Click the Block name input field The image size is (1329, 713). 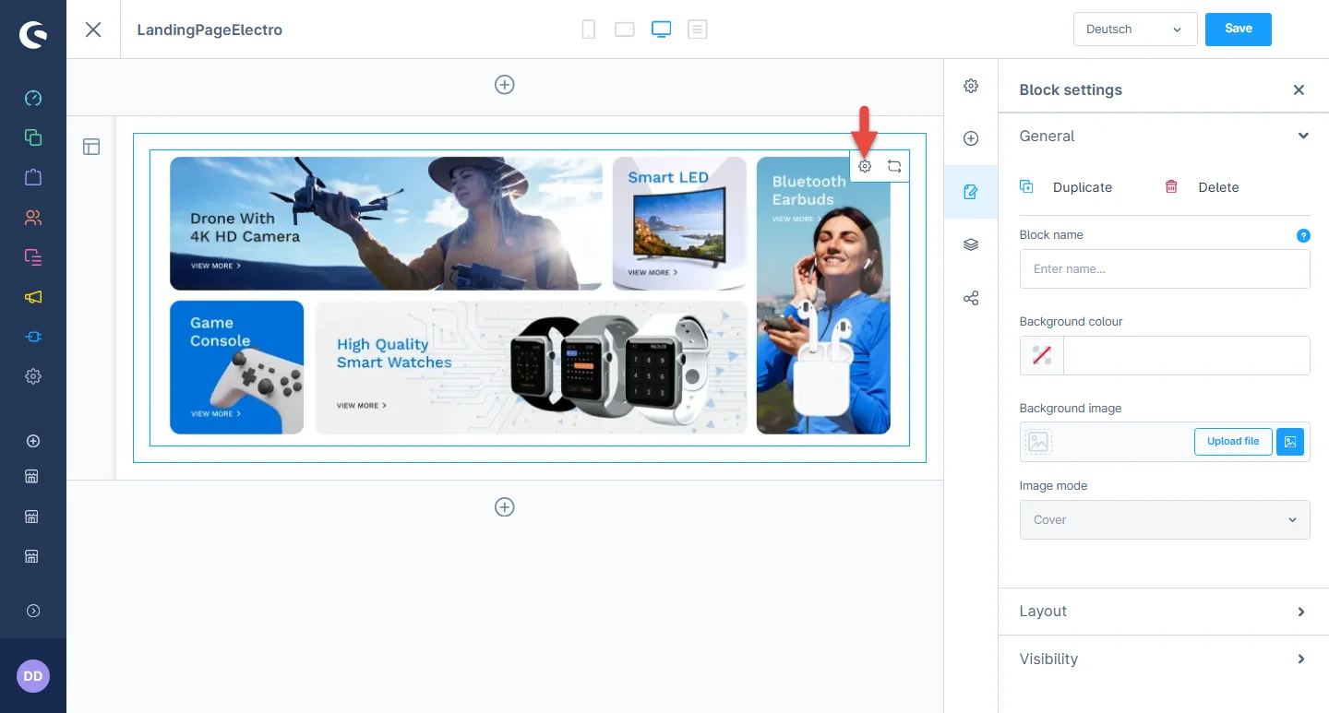(1164, 269)
